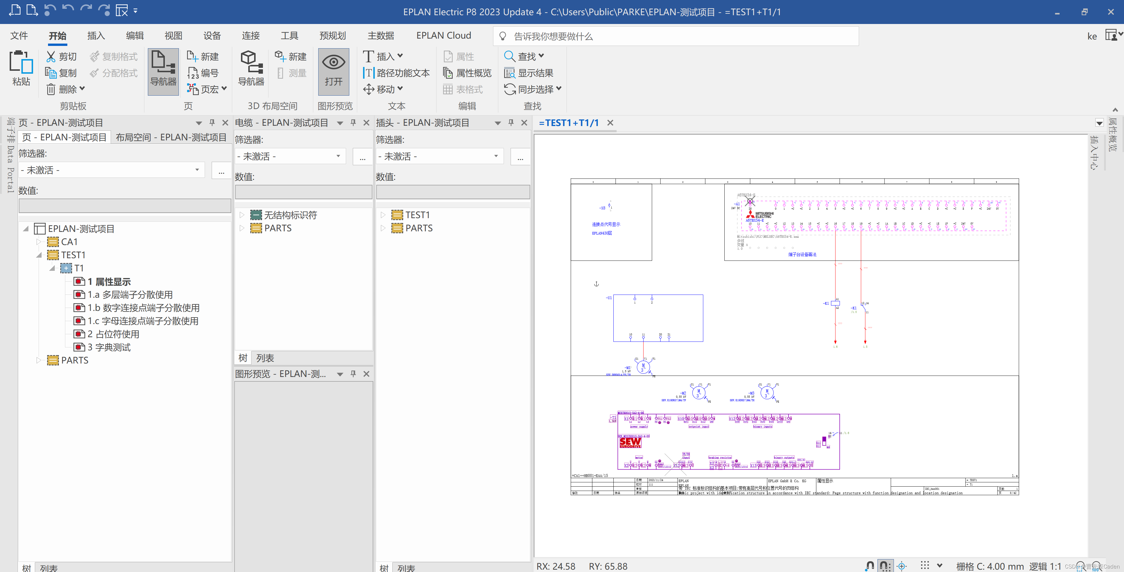The image size is (1124, 572).
Task: Click the Renumber pages button
Action: click(x=203, y=73)
